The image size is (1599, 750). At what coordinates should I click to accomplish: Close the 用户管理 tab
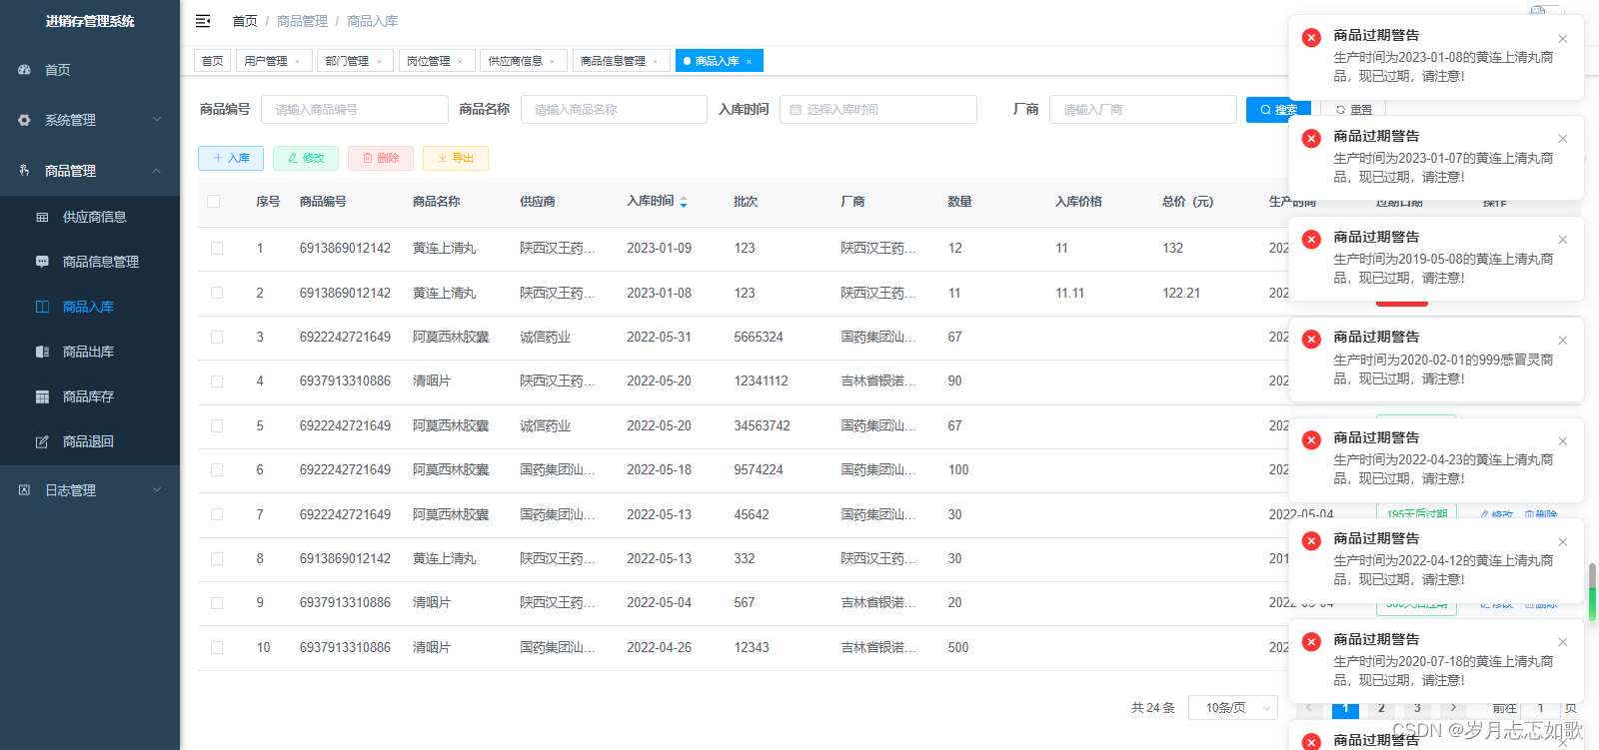(297, 62)
